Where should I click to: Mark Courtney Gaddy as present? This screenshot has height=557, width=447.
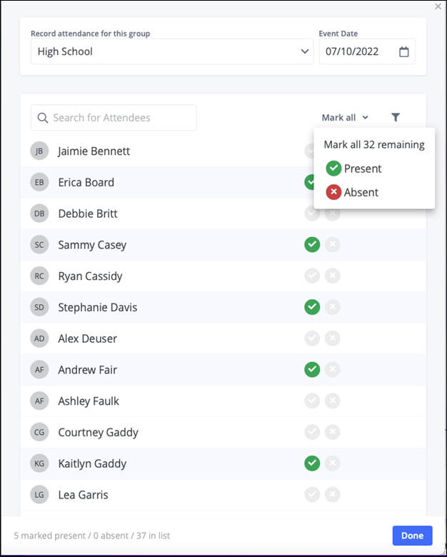pos(312,432)
